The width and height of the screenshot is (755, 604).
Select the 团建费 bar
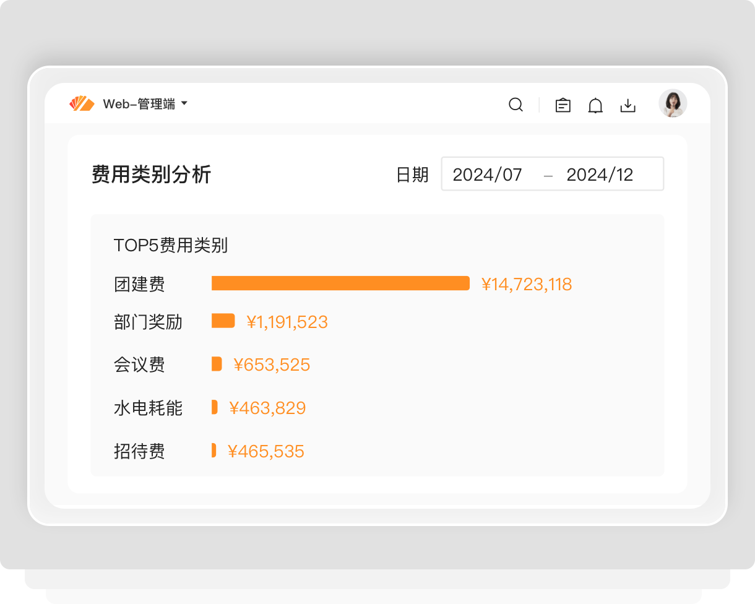[340, 283]
